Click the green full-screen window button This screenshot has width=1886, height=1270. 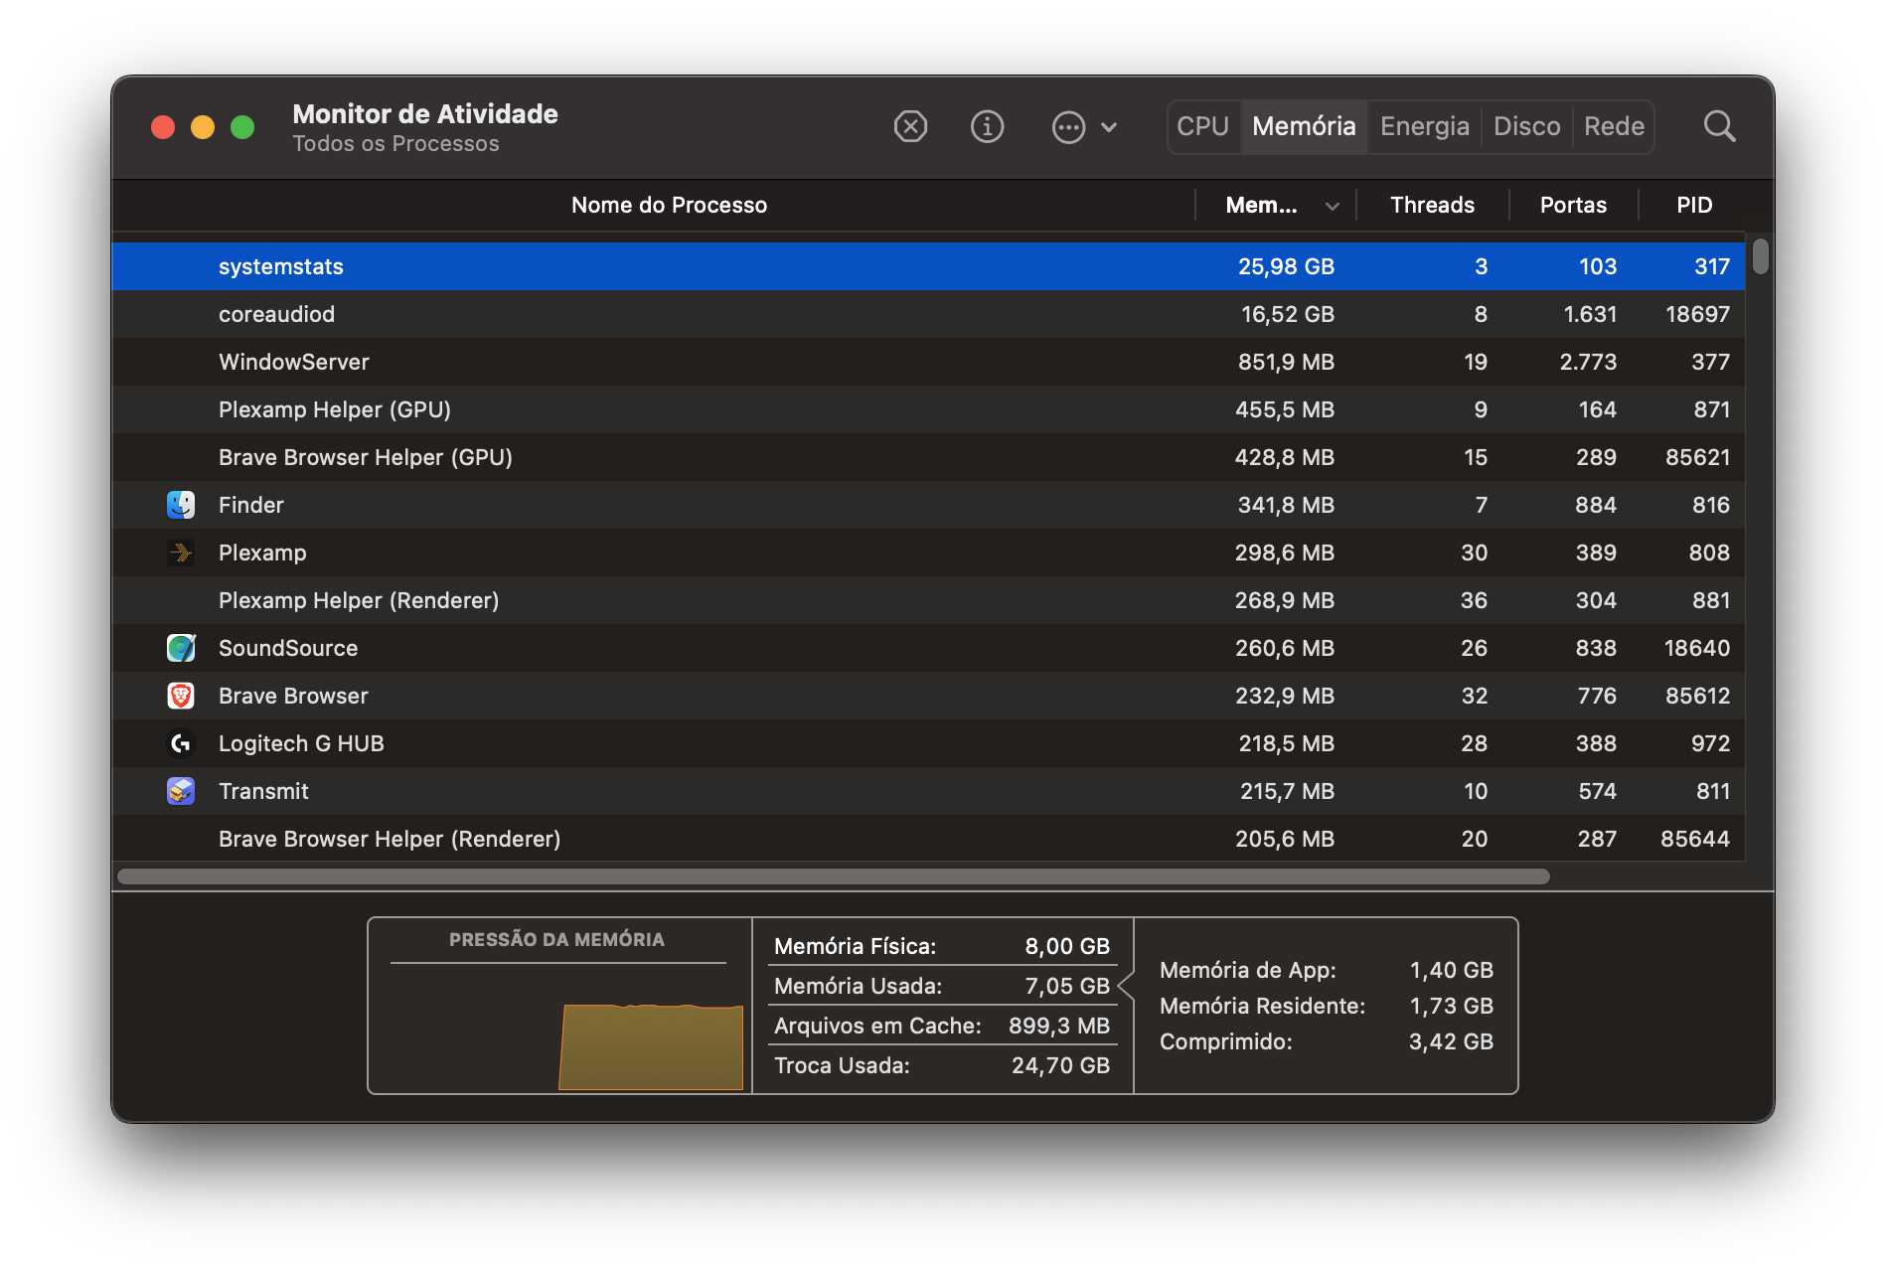point(242,127)
